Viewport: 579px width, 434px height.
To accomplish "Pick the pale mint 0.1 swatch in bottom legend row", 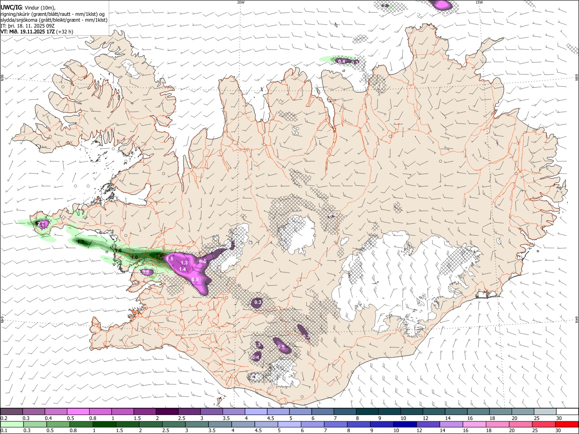I will 11,425.
